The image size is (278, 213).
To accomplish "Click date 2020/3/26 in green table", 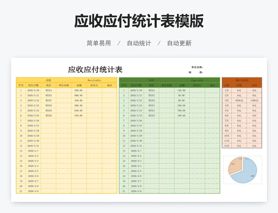I will point(136,121).
